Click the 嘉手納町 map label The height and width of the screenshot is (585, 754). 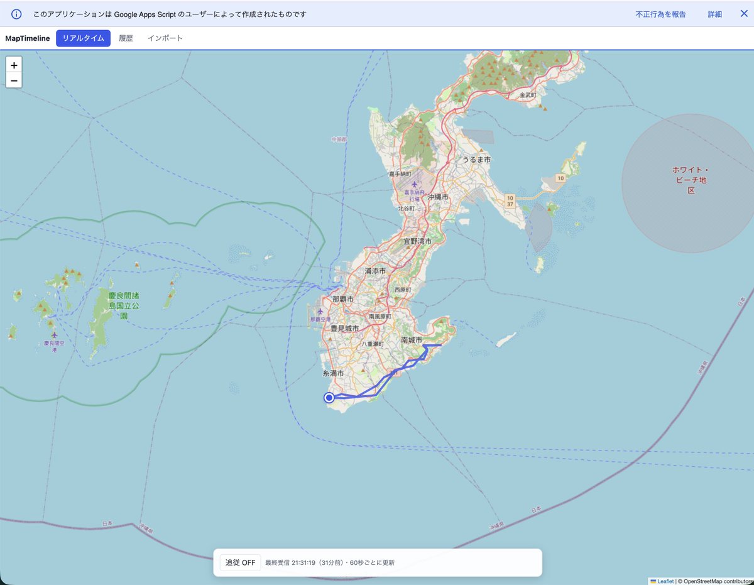coord(400,173)
